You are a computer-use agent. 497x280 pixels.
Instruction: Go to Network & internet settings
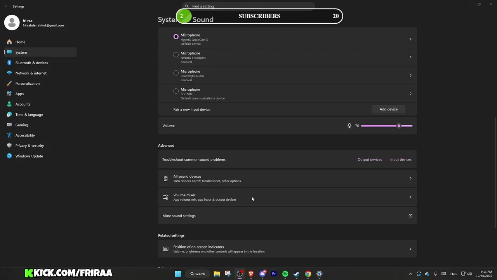[x=40, y=73]
